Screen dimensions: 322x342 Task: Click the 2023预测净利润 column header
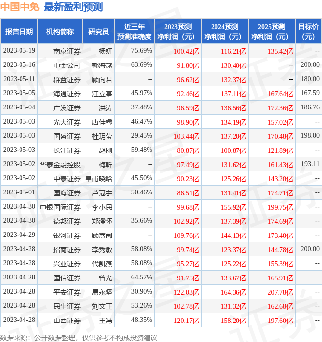[178, 32]
